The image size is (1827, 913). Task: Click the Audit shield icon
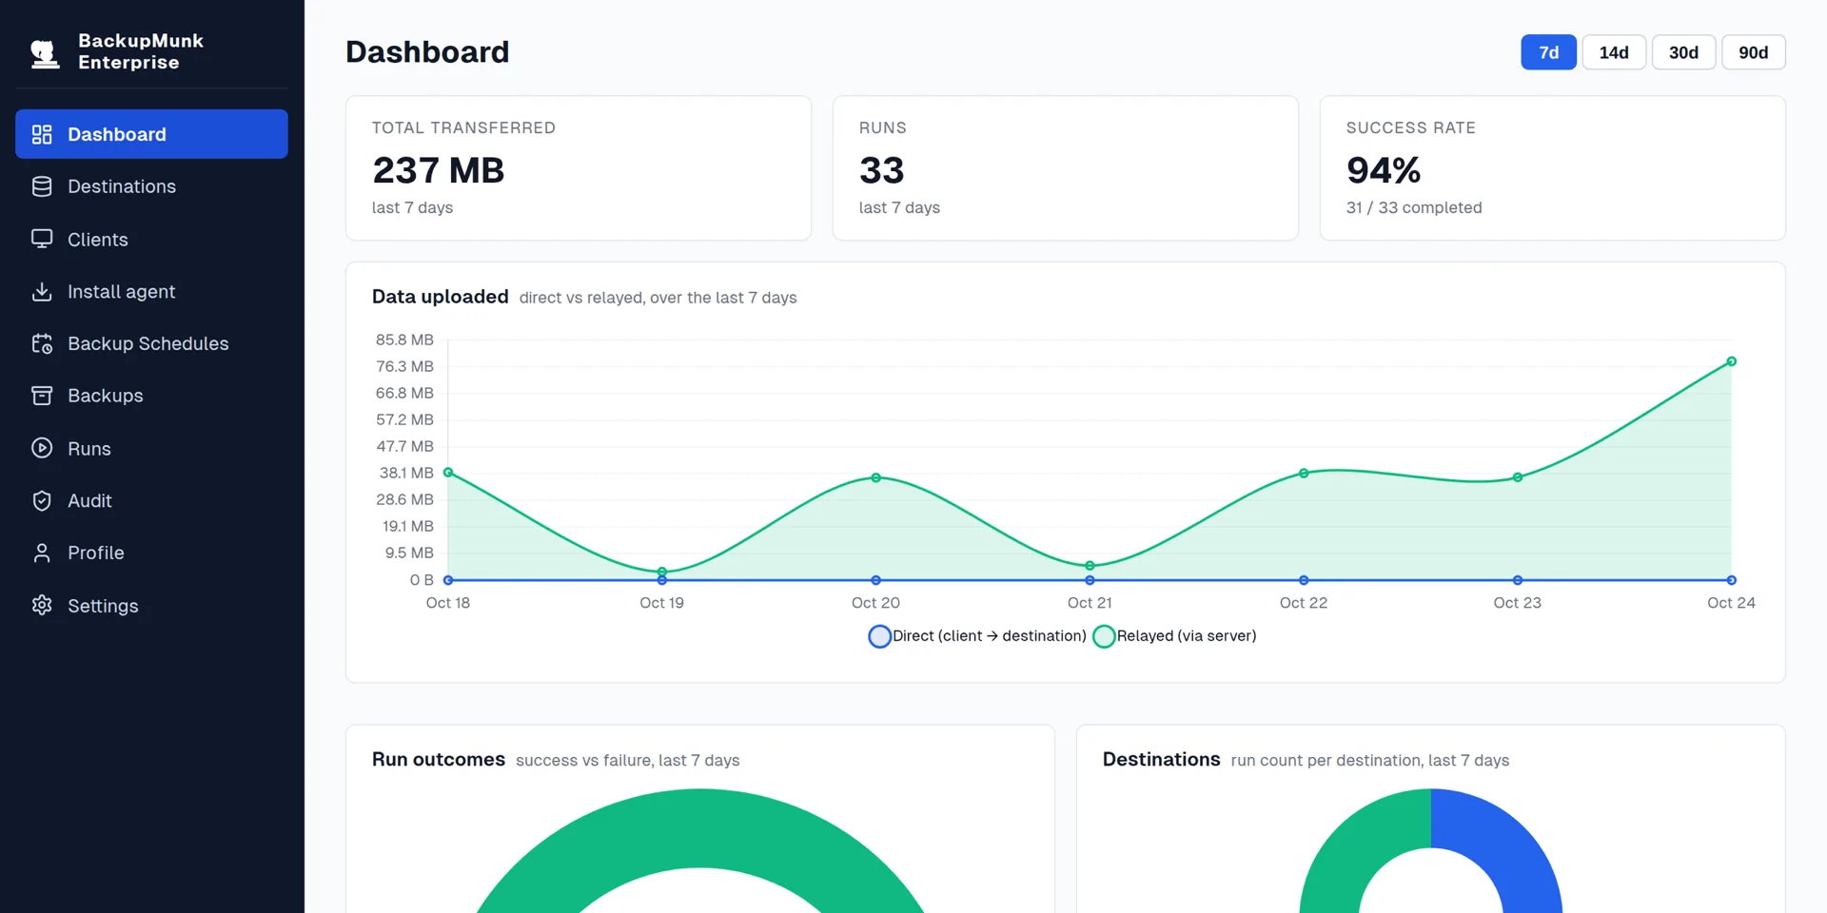(42, 500)
